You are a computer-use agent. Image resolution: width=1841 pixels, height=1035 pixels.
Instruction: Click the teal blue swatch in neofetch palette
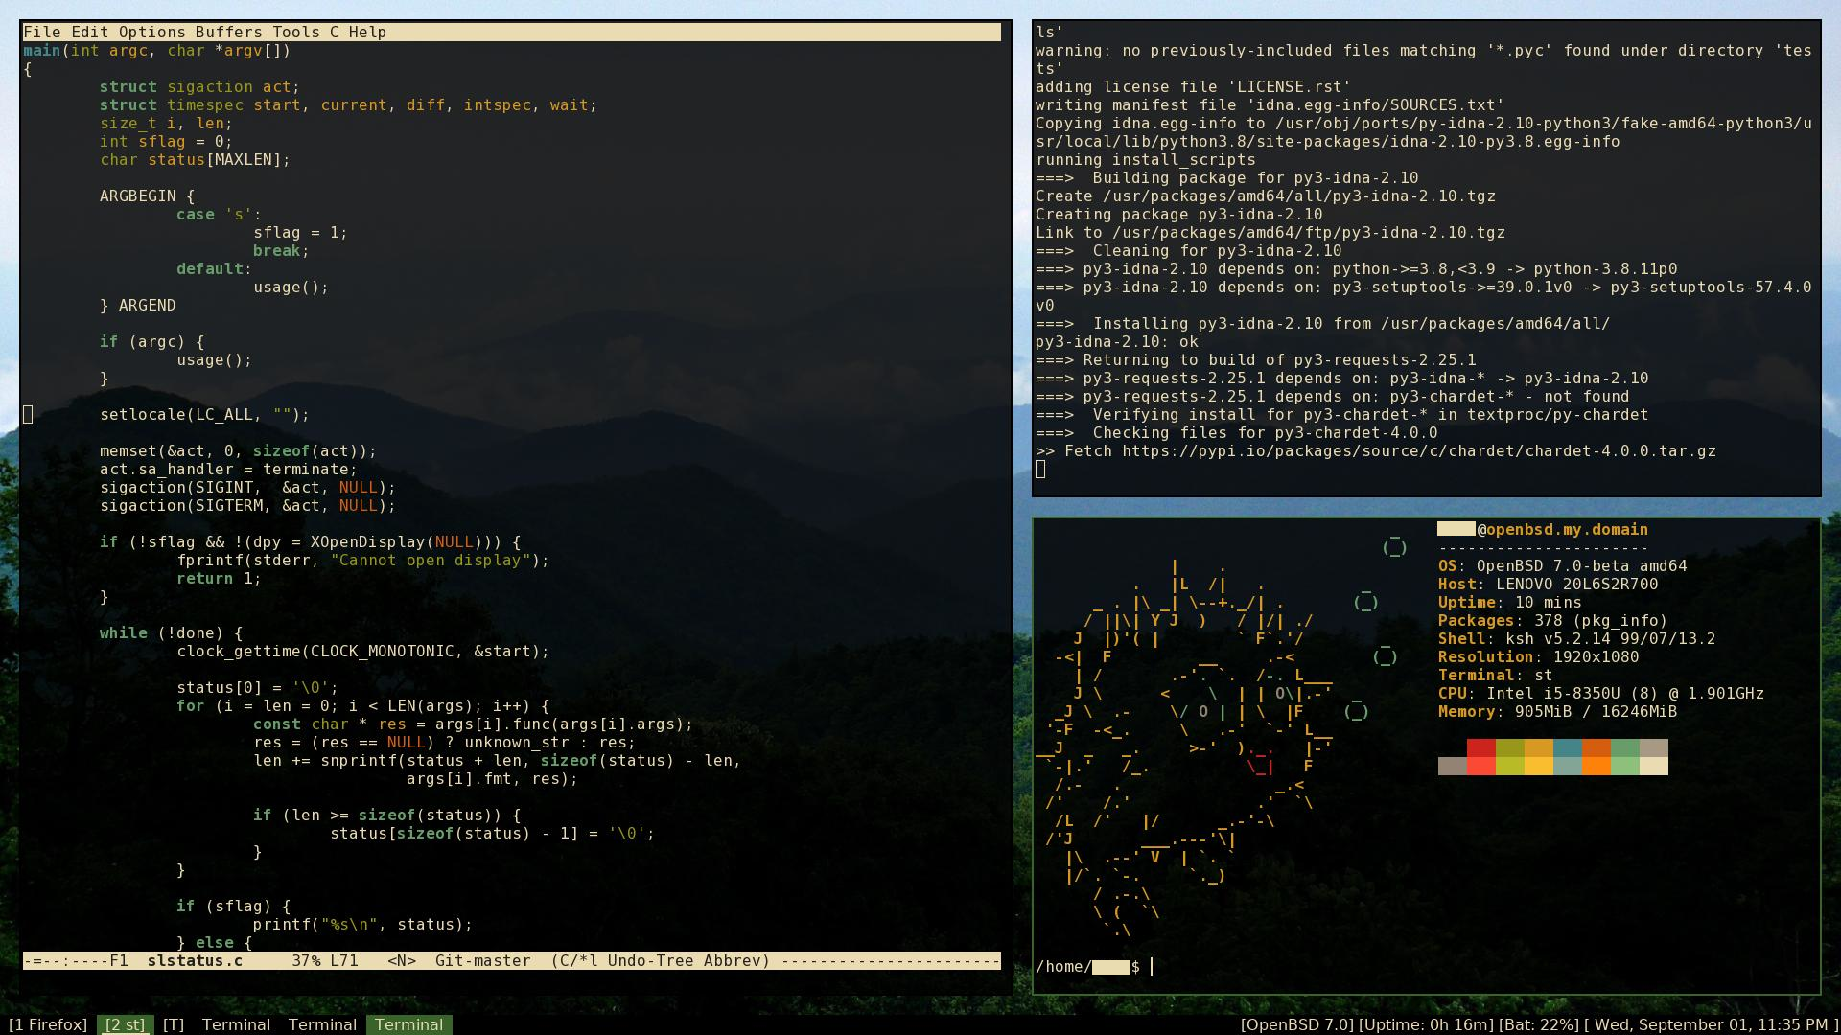[x=1568, y=747]
